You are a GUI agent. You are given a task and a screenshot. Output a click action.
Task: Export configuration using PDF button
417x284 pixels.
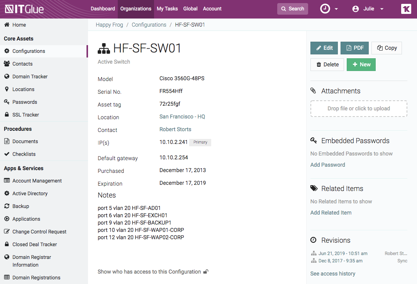coord(354,48)
